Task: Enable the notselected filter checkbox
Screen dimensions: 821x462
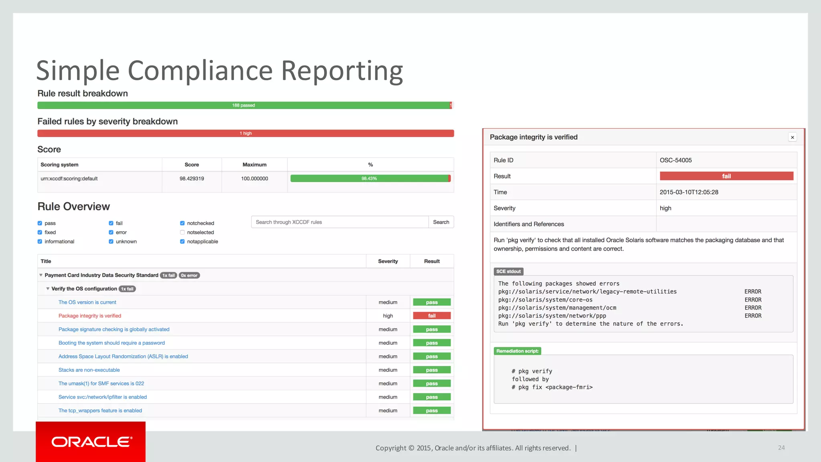Action: [x=182, y=232]
